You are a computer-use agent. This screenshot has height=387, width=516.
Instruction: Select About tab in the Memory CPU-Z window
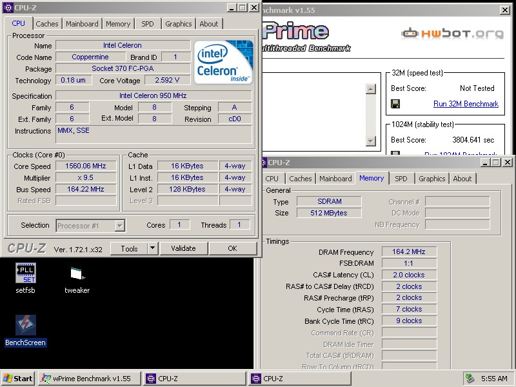point(462,179)
